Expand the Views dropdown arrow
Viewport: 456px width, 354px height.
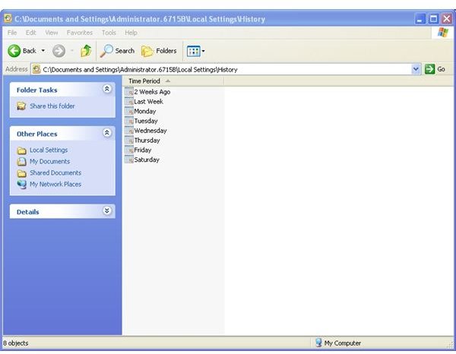pyautogui.click(x=203, y=51)
